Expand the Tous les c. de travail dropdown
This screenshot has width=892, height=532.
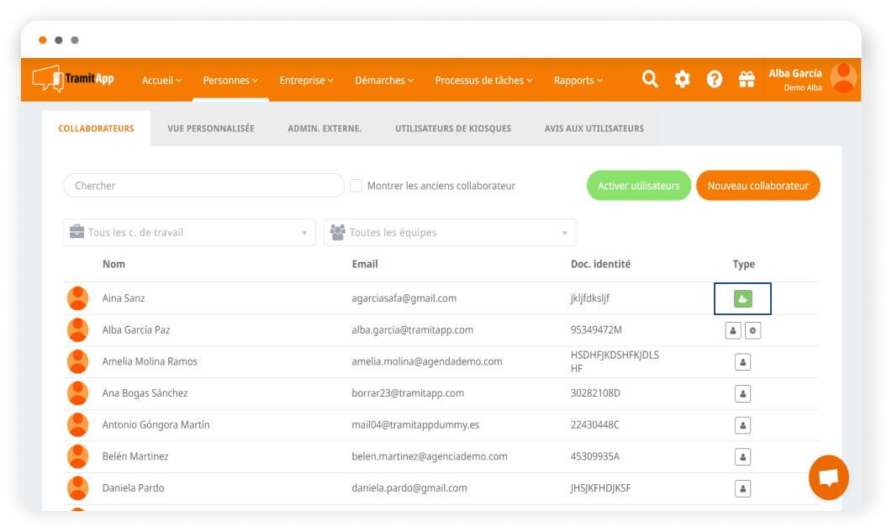tap(189, 233)
